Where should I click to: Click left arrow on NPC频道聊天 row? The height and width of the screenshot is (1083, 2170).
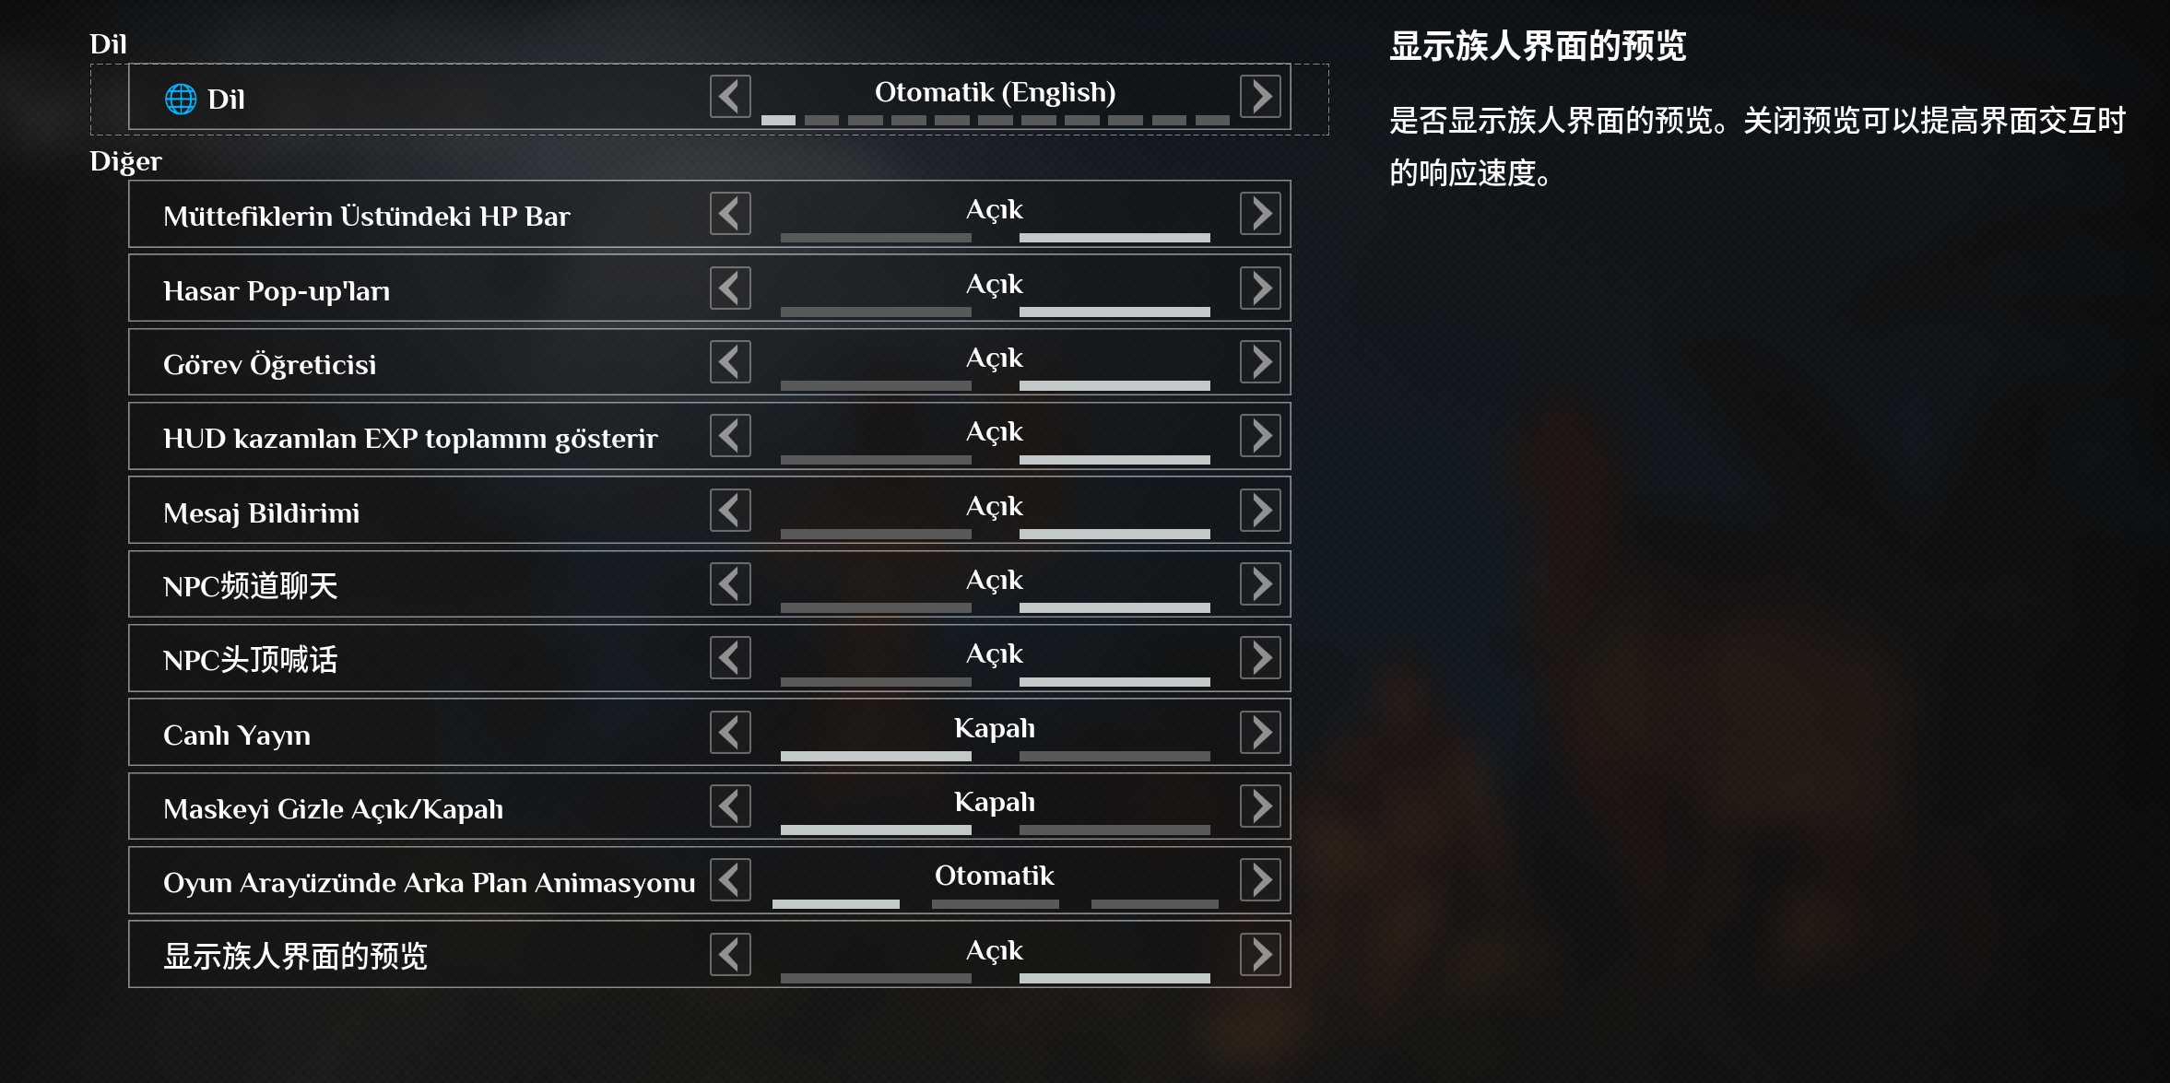pos(730,584)
